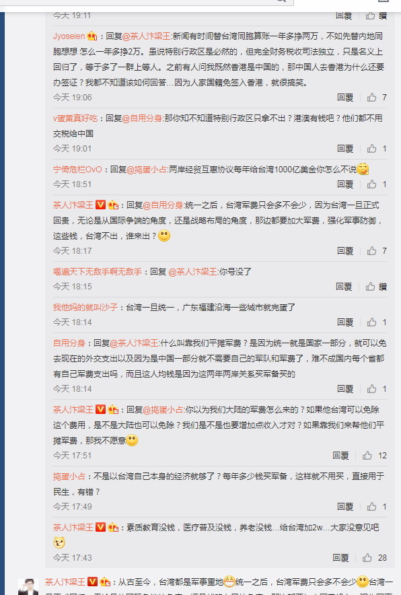Like the 18:14 comment by 我他妈的就叫沙子
This screenshot has height=595, width=401.
pyautogui.click(x=371, y=322)
